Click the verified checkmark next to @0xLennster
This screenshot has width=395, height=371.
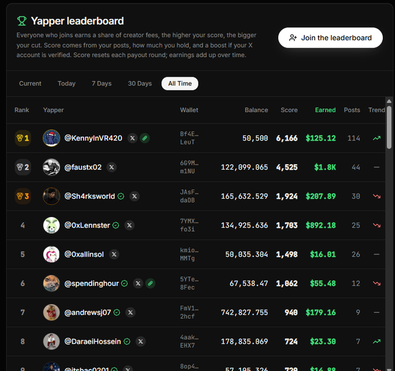pos(116,225)
